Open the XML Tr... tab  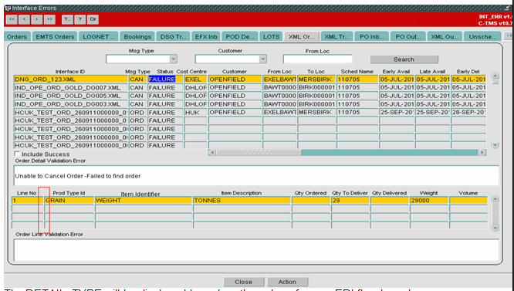click(337, 37)
